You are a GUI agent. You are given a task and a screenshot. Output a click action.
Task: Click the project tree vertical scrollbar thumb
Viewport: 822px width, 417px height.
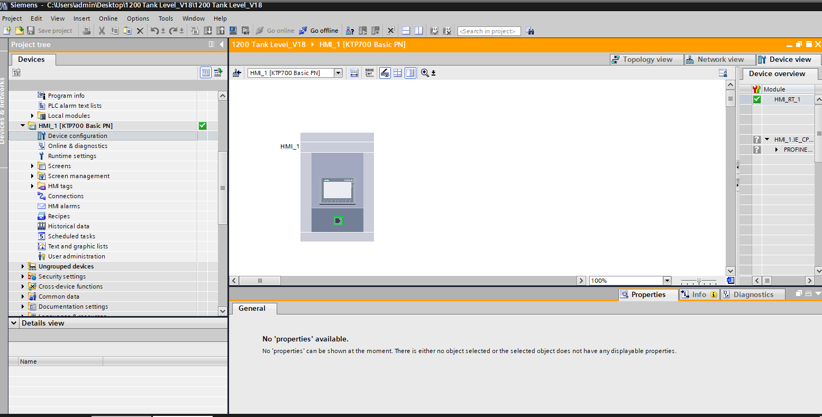coord(223,188)
